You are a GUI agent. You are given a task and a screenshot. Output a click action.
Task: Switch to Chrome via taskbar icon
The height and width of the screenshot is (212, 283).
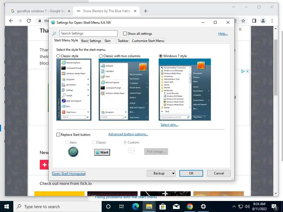click(x=190, y=206)
